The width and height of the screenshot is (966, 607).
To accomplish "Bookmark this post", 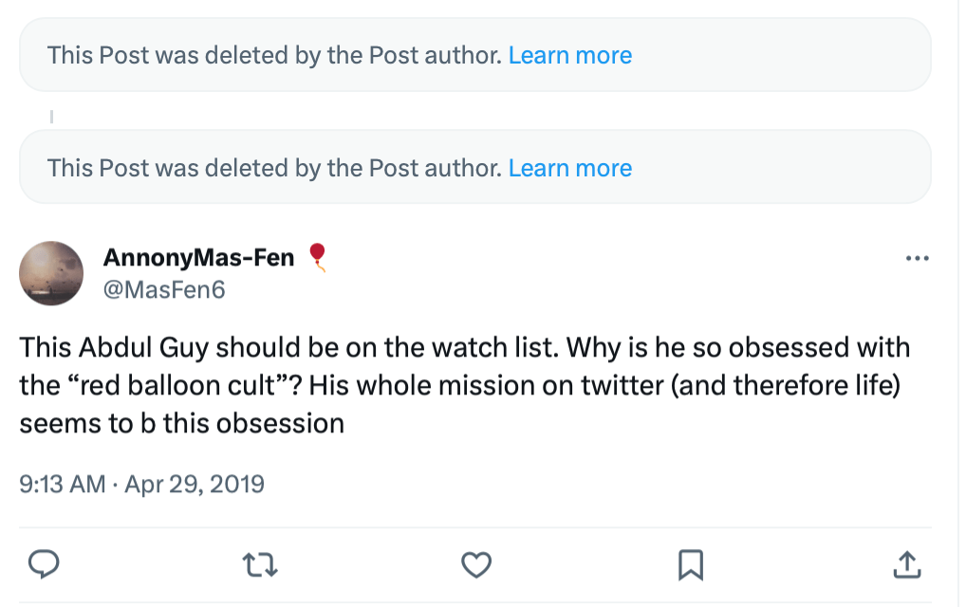I will pos(691,565).
